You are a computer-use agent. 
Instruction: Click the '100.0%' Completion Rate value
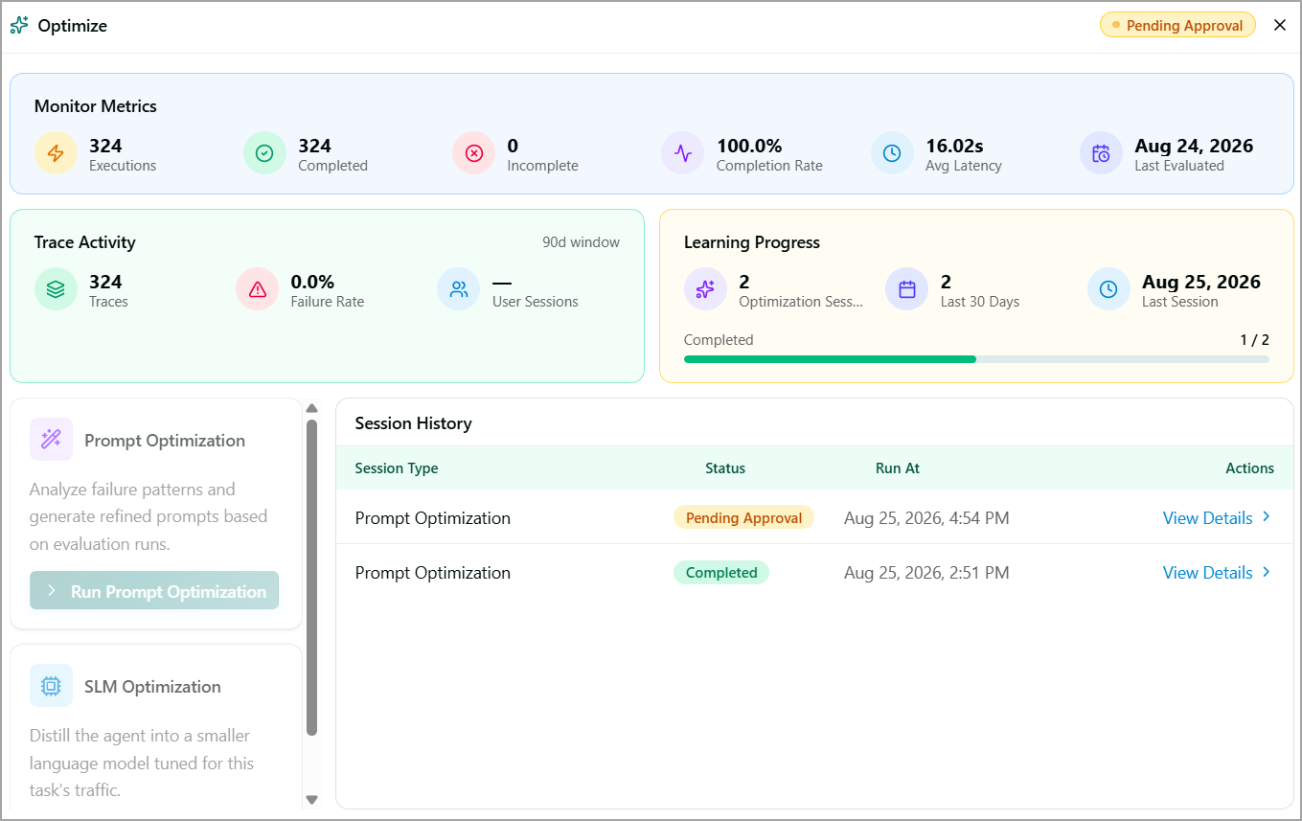pyautogui.click(x=749, y=146)
